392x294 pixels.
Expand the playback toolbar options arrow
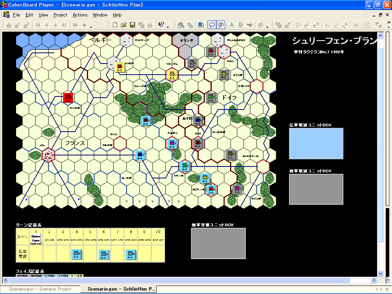(91, 27)
